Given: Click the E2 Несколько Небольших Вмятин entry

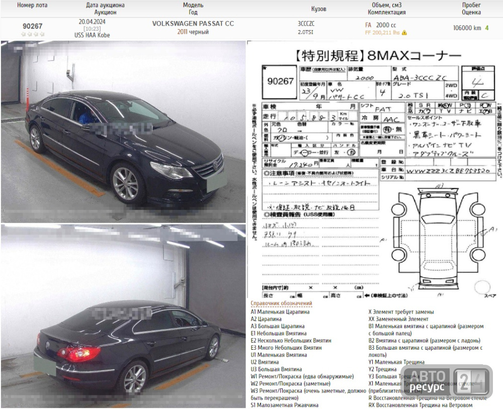Looking at the screenshot, I should 291,340.
